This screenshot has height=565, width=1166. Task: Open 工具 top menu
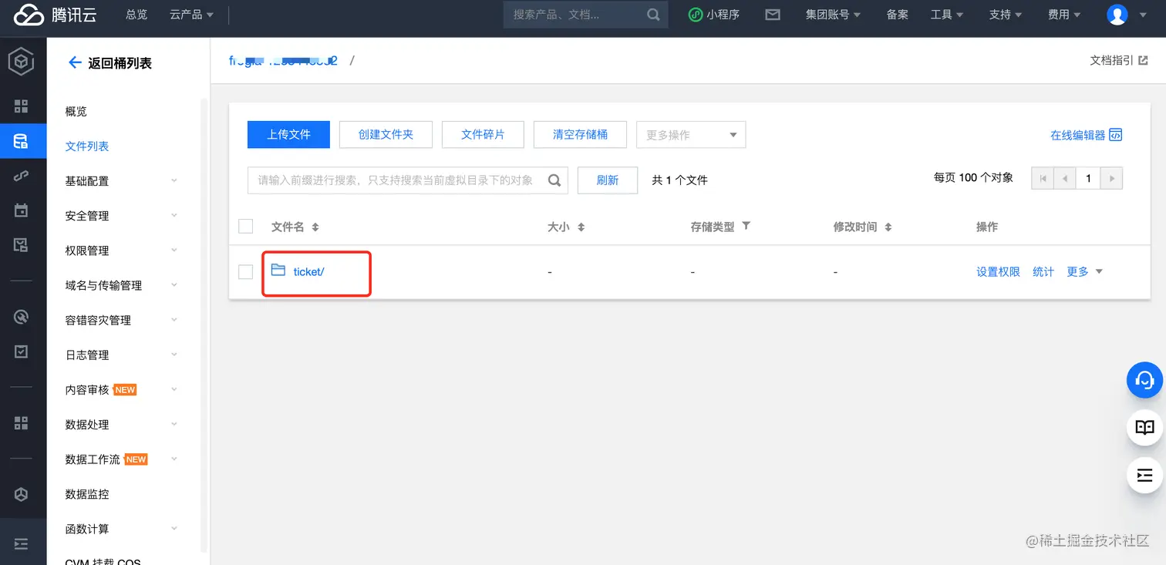tap(947, 15)
